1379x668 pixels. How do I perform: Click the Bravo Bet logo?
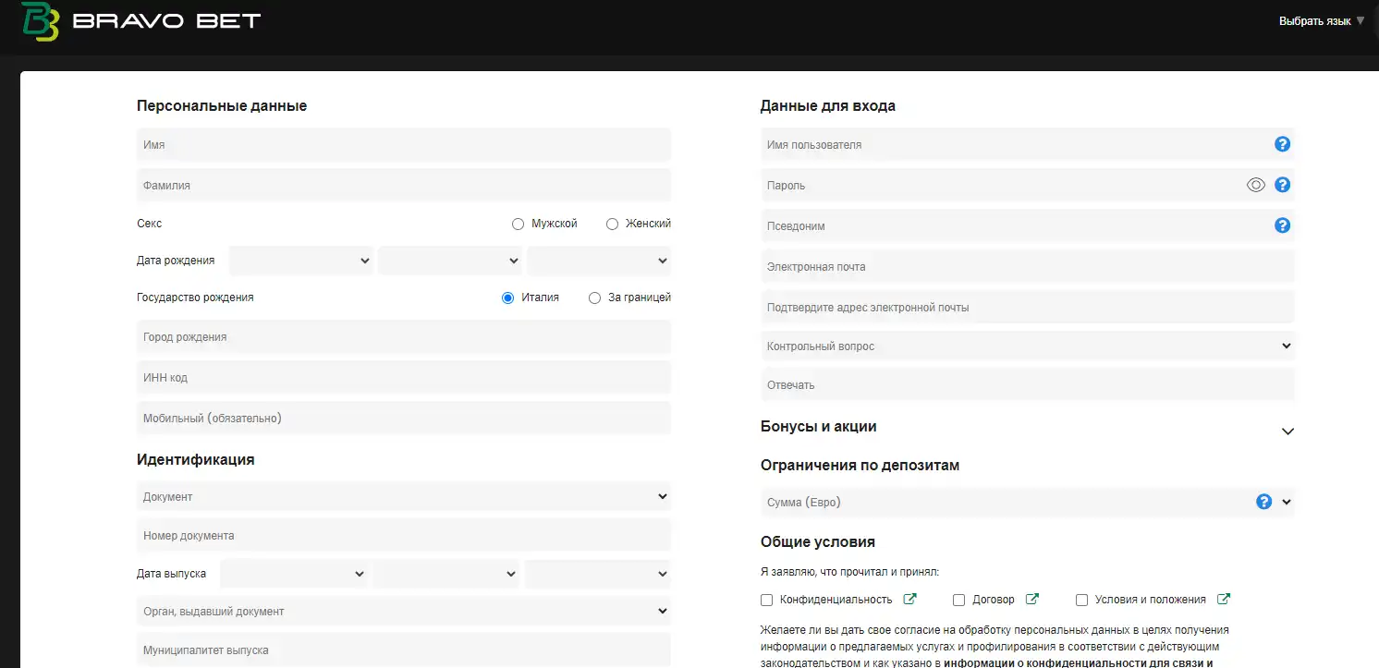click(x=140, y=22)
